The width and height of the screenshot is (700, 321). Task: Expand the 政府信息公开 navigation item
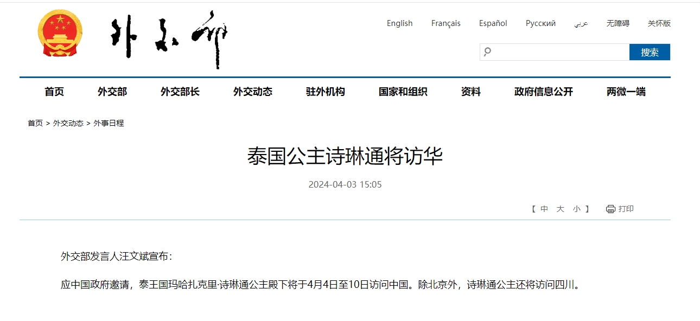[543, 92]
